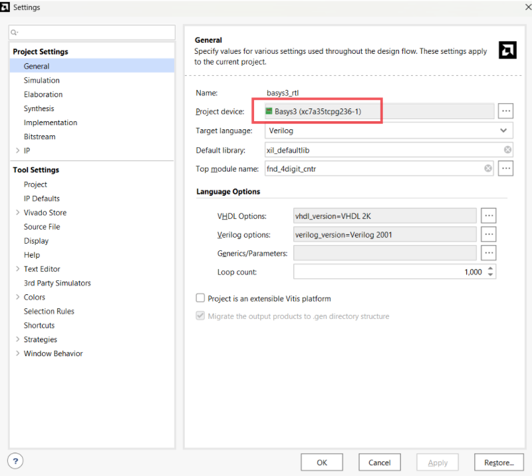The height and width of the screenshot is (476, 532).
Task: Click the Vivado Store tree item label
Action: click(x=45, y=212)
